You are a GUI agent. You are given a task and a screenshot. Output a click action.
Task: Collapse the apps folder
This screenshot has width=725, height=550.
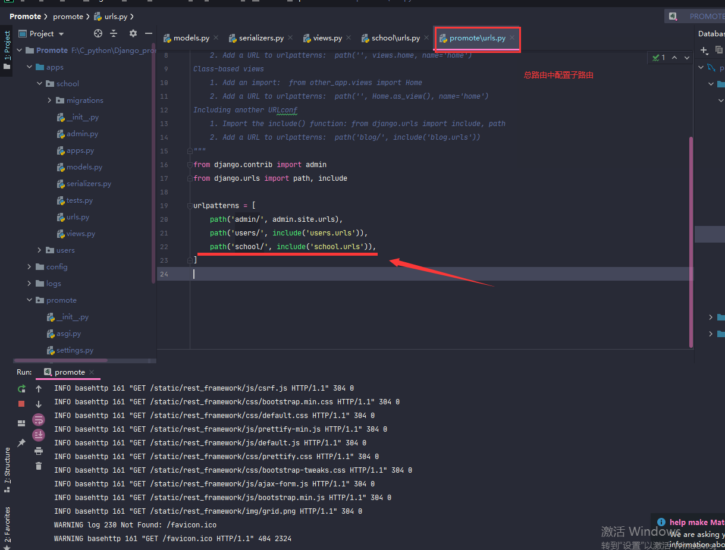pyautogui.click(x=30, y=67)
